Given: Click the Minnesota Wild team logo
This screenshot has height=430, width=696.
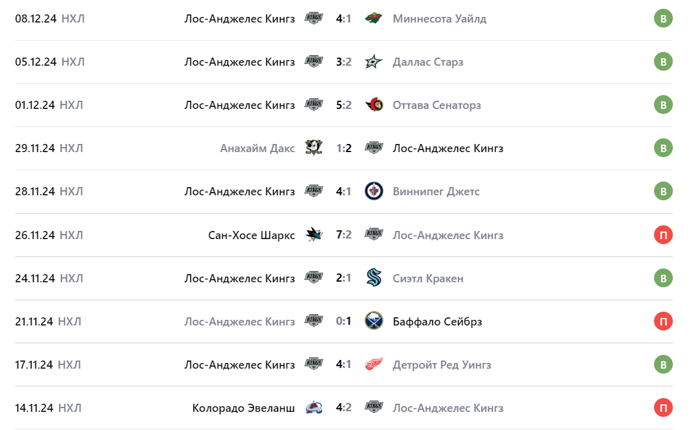Looking at the screenshot, I should pos(373,18).
